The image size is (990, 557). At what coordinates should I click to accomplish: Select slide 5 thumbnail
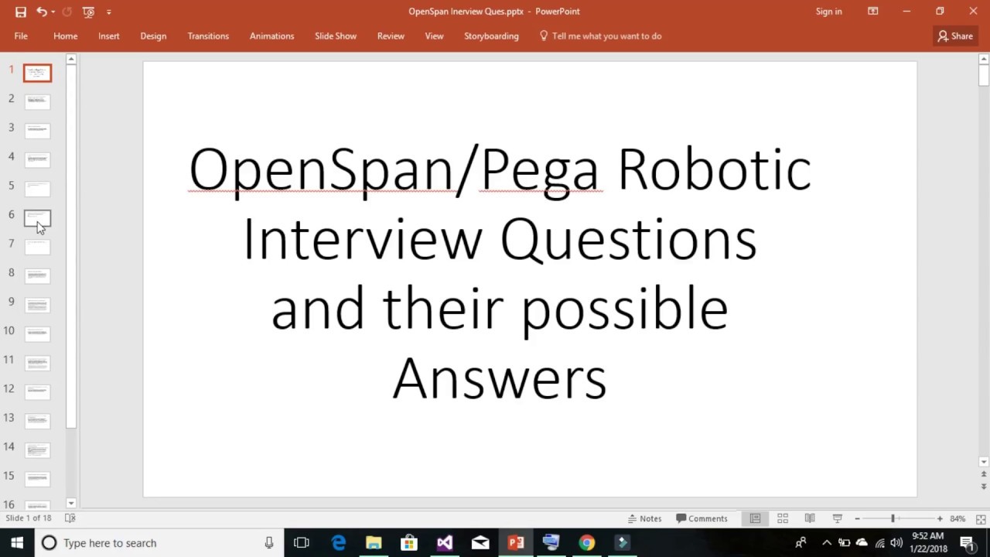37,188
